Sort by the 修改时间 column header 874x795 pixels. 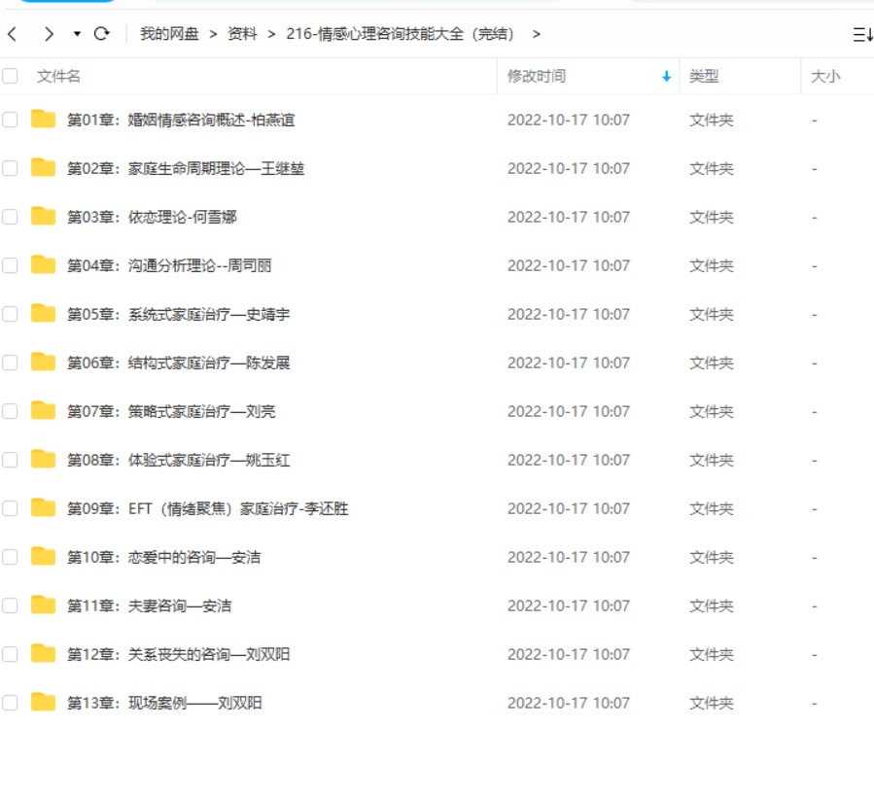[537, 77]
